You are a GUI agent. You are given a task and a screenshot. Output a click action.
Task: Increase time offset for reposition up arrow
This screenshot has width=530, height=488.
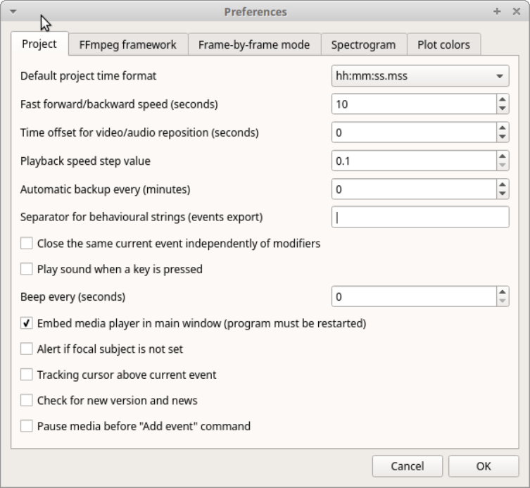tap(502, 128)
